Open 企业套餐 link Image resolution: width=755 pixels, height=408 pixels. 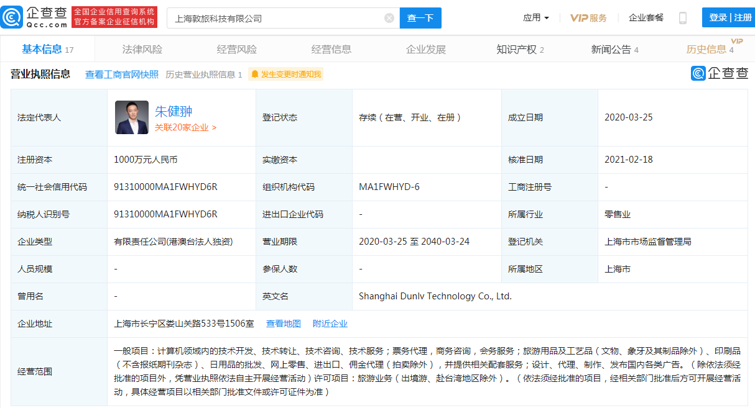(646, 18)
